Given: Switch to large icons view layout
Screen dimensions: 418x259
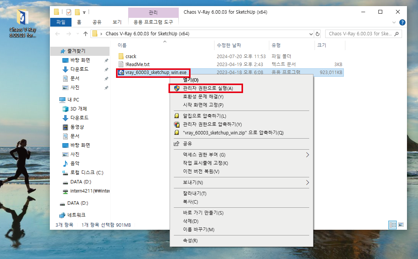Looking at the screenshot, I should point(401,225).
